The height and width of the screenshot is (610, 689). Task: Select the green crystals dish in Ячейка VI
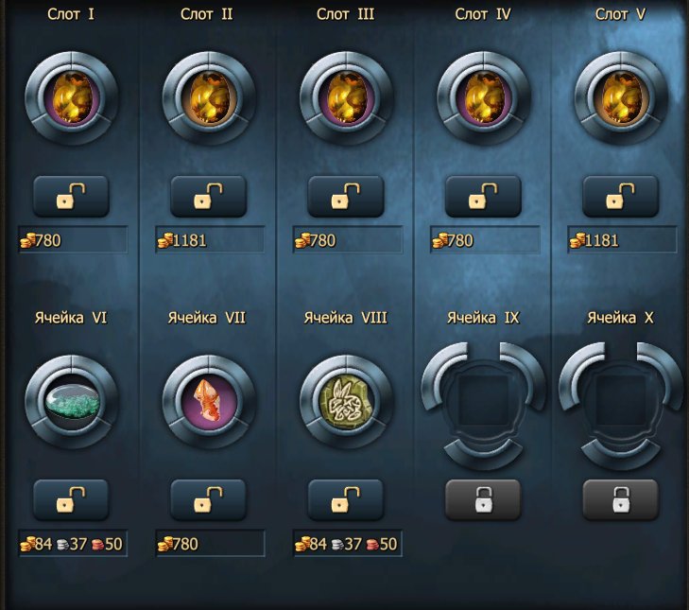[x=72, y=402]
